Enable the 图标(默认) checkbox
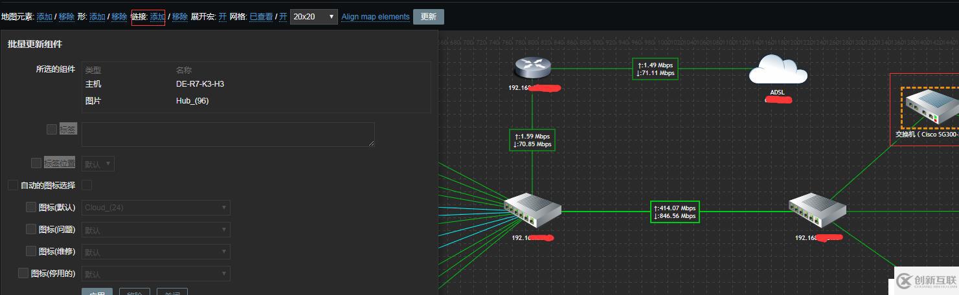 [31, 207]
